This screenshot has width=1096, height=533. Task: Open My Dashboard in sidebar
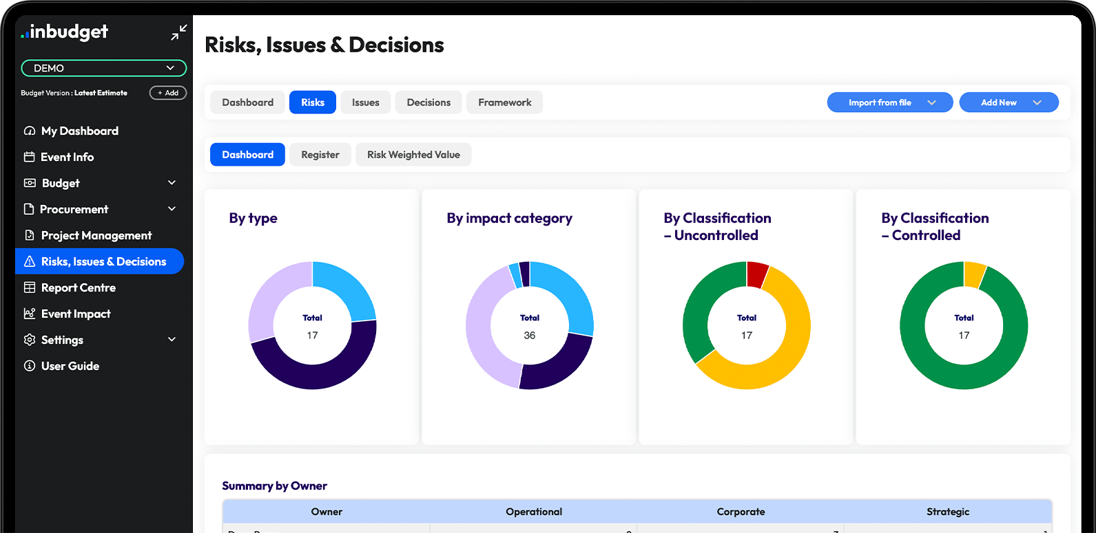click(x=80, y=131)
